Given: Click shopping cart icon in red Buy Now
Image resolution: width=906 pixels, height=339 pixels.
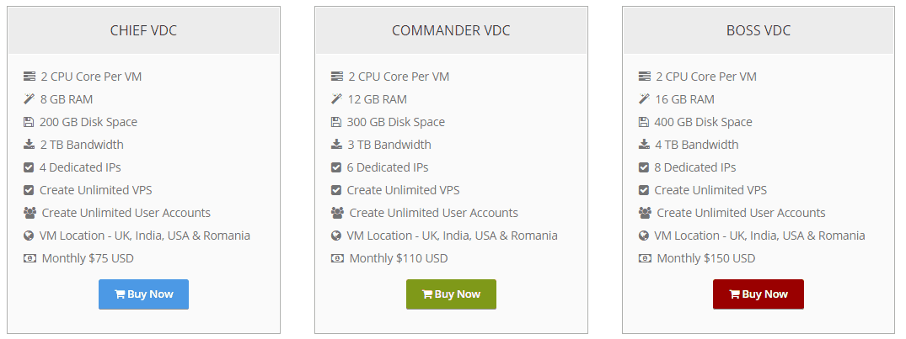Looking at the screenshot, I should [x=734, y=294].
